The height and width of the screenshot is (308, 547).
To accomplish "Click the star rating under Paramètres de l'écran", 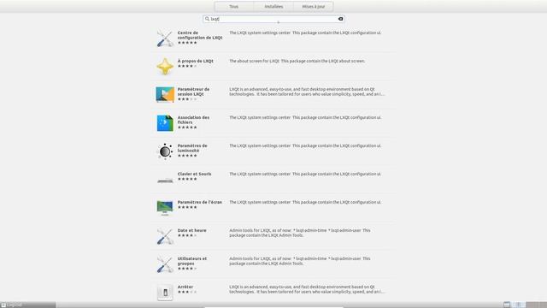I will pyautogui.click(x=187, y=207).
